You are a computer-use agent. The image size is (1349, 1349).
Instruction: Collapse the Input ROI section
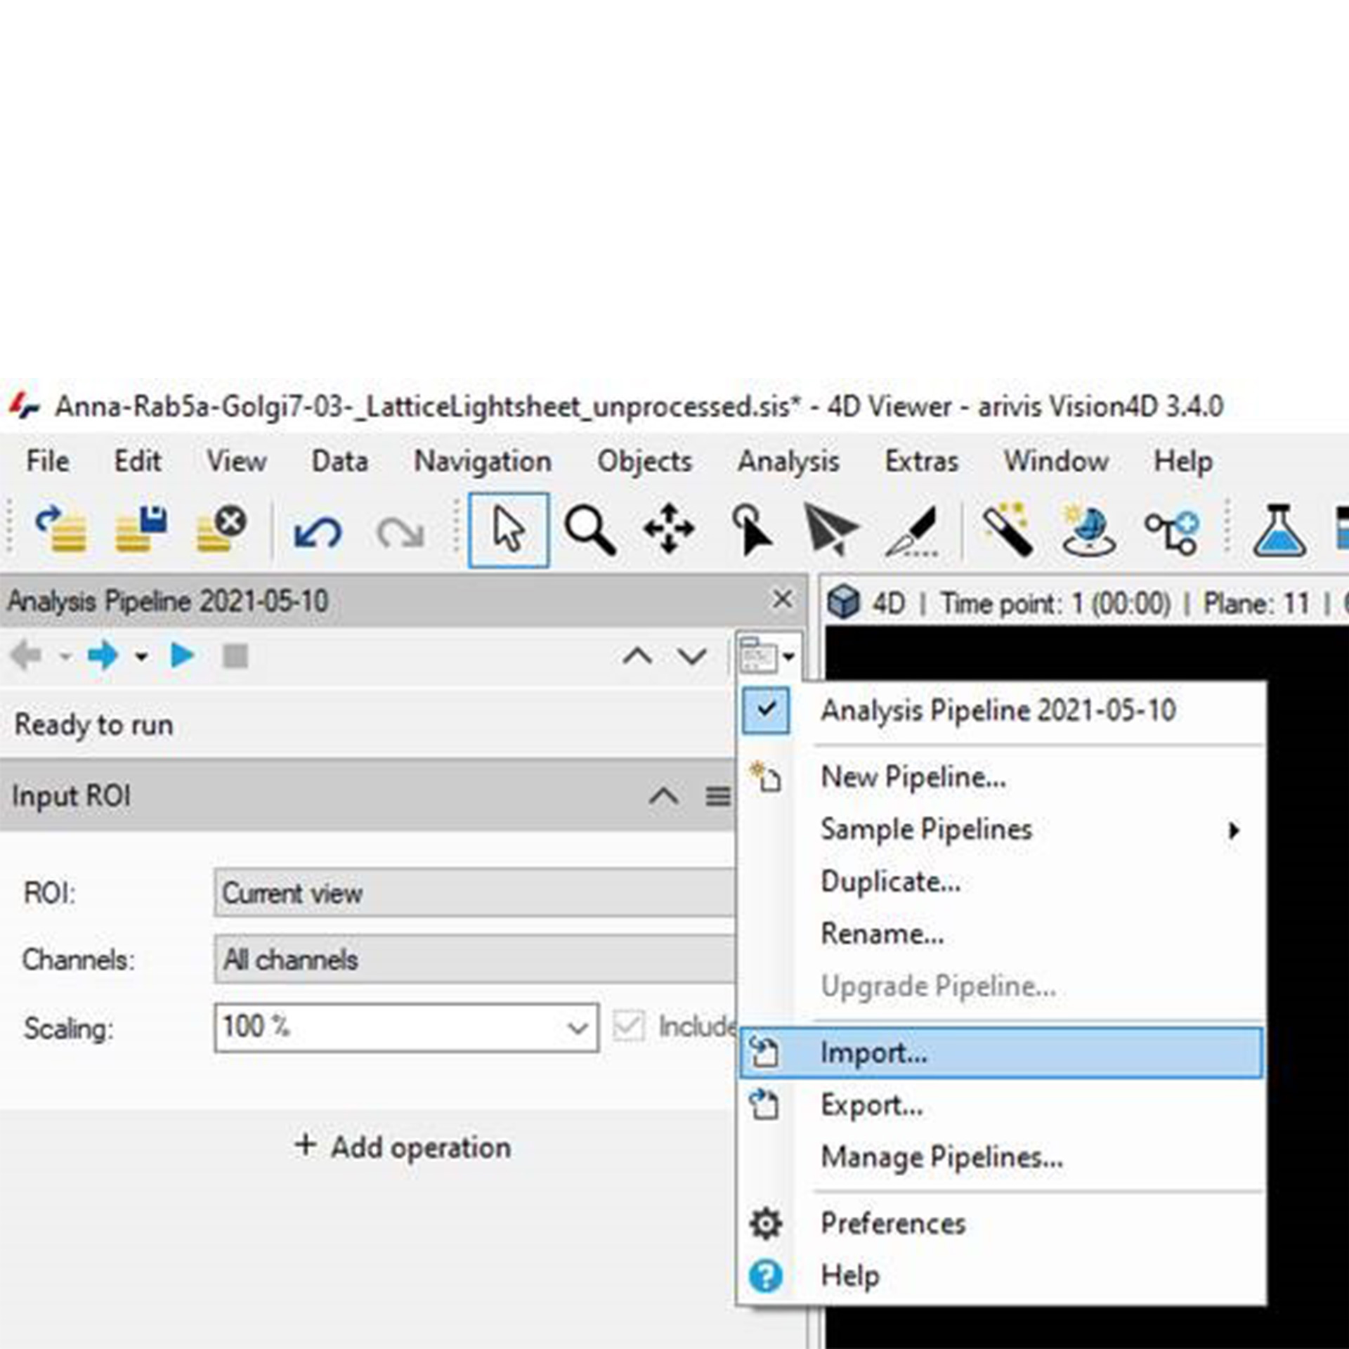click(663, 797)
